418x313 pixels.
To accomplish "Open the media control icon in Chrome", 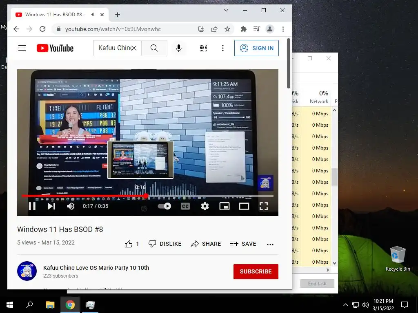I will pyautogui.click(x=256, y=29).
